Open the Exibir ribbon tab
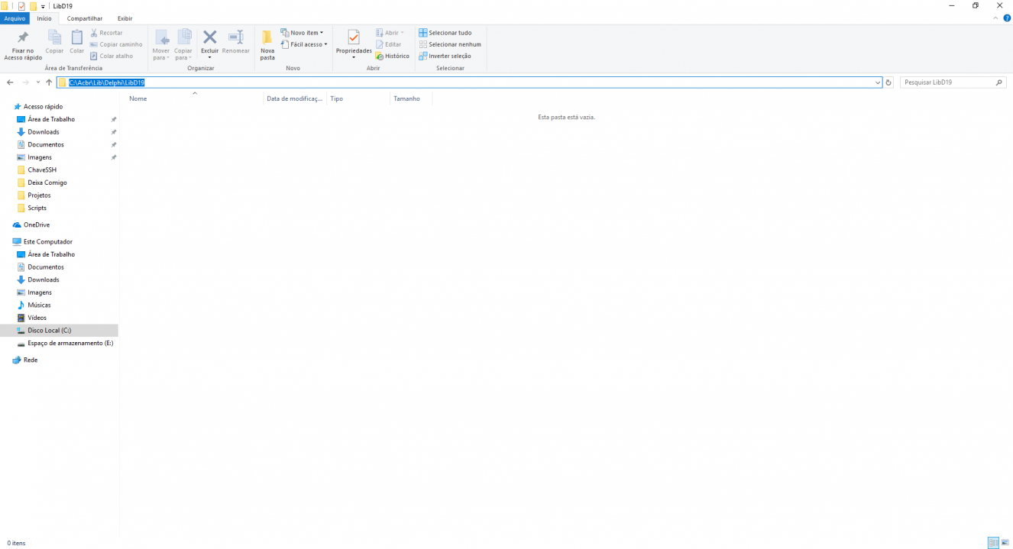This screenshot has width=1013, height=549. click(125, 18)
